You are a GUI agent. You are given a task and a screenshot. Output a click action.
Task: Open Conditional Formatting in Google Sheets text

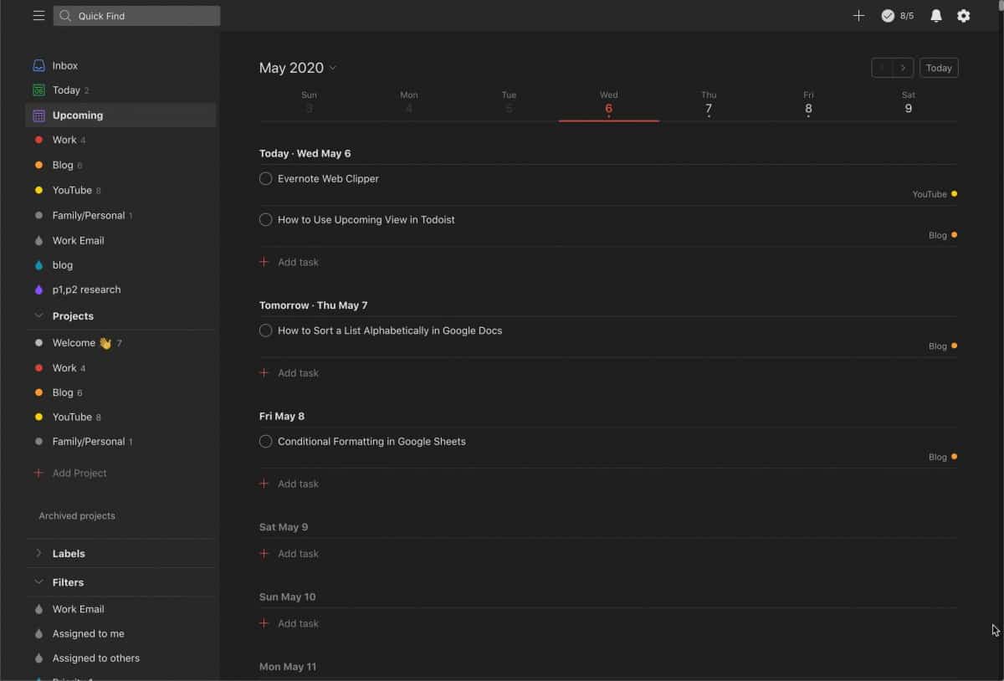pyautogui.click(x=371, y=441)
